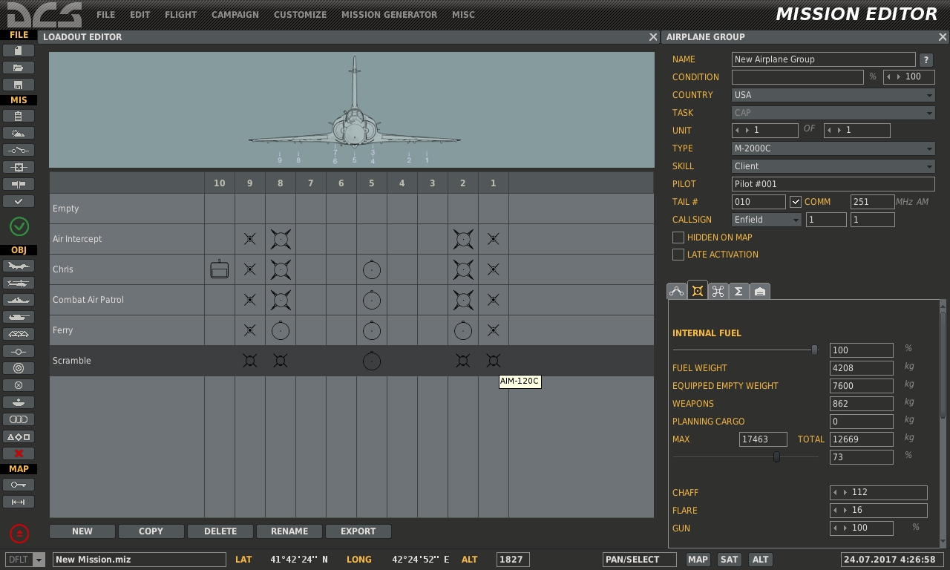Select the ship group icon
Viewport: 950px width, 570px height.
(x=19, y=300)
